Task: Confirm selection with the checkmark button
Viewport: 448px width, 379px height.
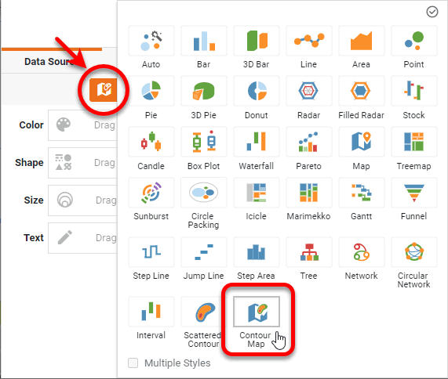Action: pos(432,12)
